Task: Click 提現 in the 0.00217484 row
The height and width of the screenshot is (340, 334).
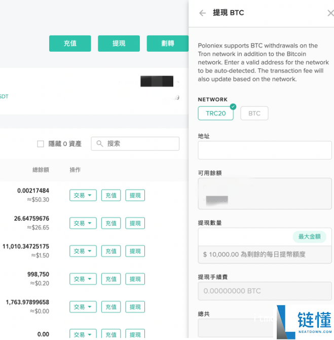Action: (135, 195)
